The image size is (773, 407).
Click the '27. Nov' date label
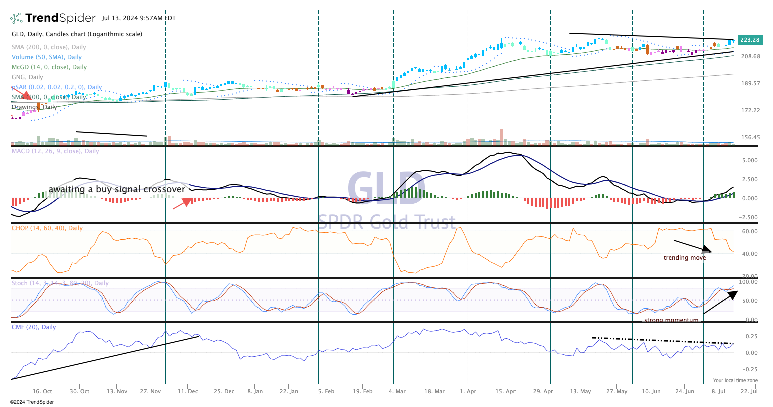tap(150, 391)
